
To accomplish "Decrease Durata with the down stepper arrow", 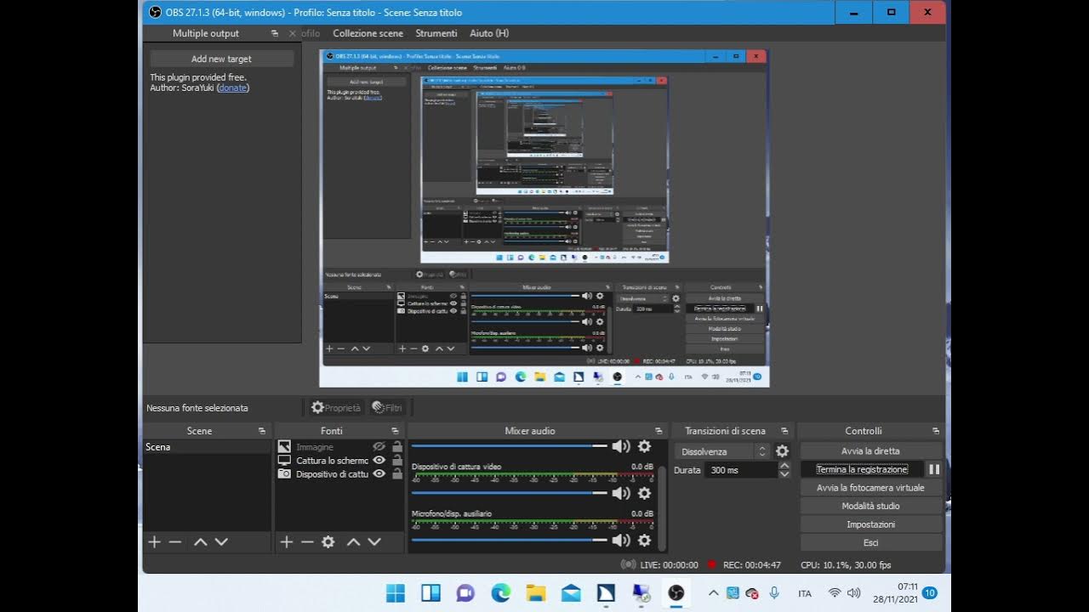I will click(x=784, y=473).
